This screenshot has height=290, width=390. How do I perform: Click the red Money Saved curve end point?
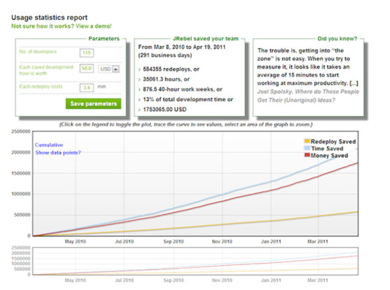(357, 163)
